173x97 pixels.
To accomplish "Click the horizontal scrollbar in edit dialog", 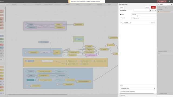I will click(137, 94).
